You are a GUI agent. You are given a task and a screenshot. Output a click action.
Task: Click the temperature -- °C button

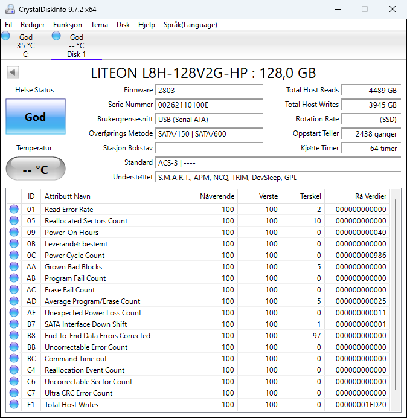(36, 169)
